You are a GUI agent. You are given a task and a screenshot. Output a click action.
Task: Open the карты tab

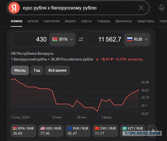tap(86, 21)
